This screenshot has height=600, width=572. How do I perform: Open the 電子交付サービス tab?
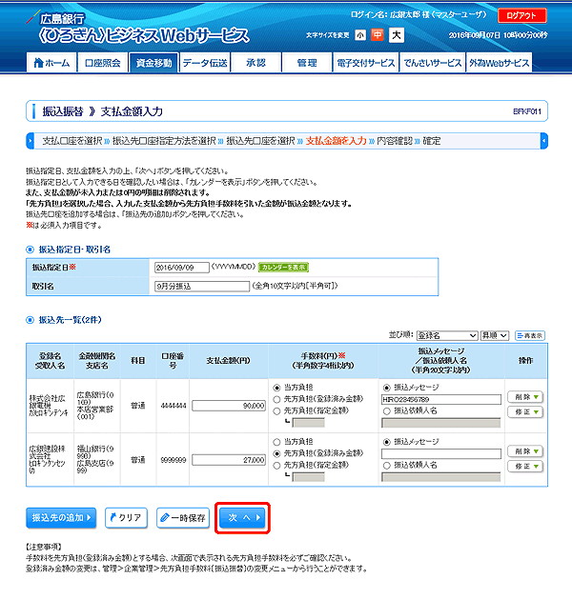pos(366,62)
